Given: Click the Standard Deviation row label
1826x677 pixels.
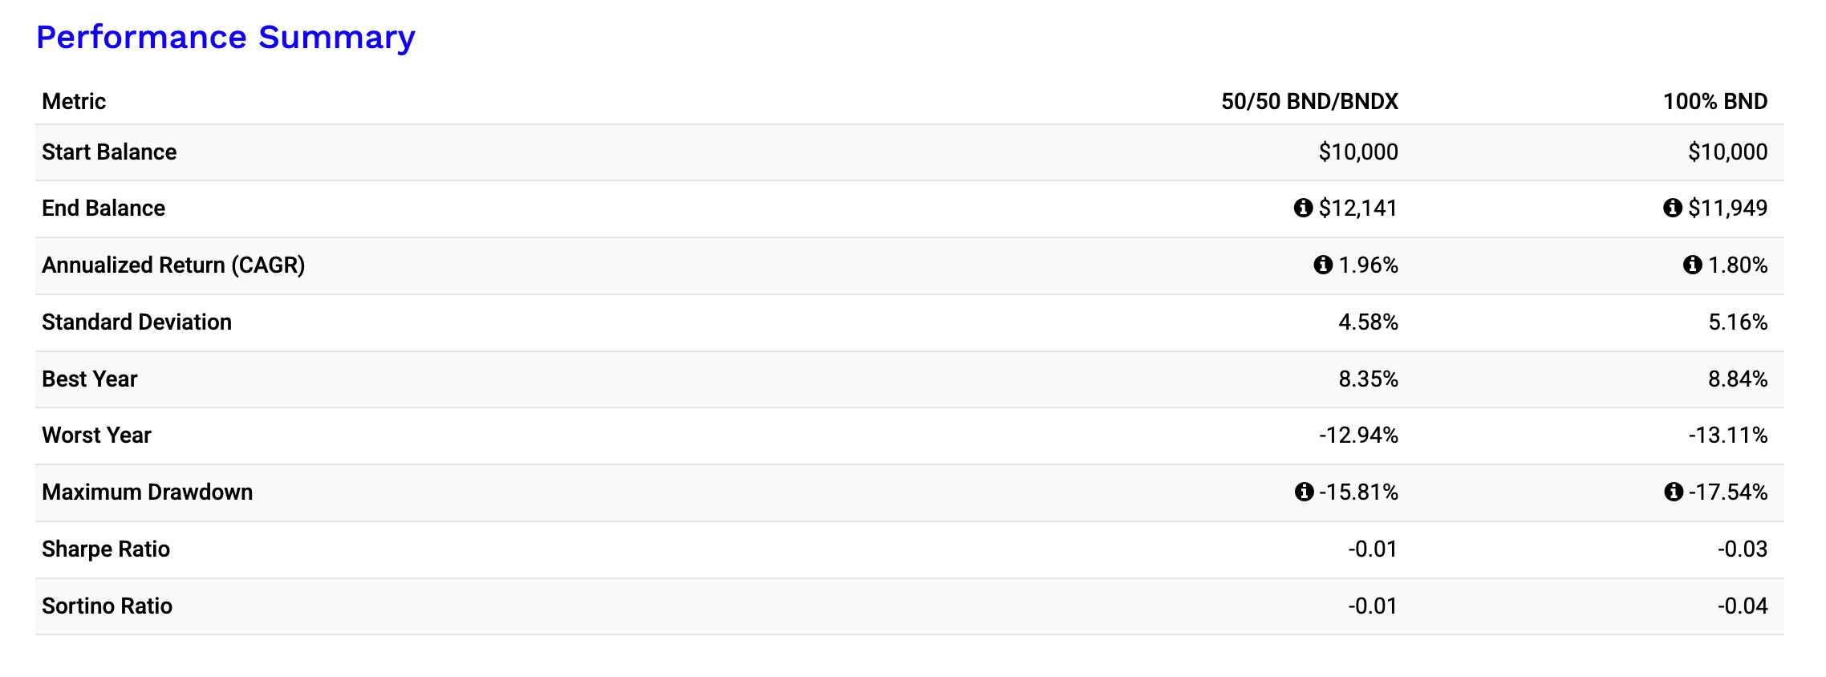Looking at the screenshot, I should point(136,322).
